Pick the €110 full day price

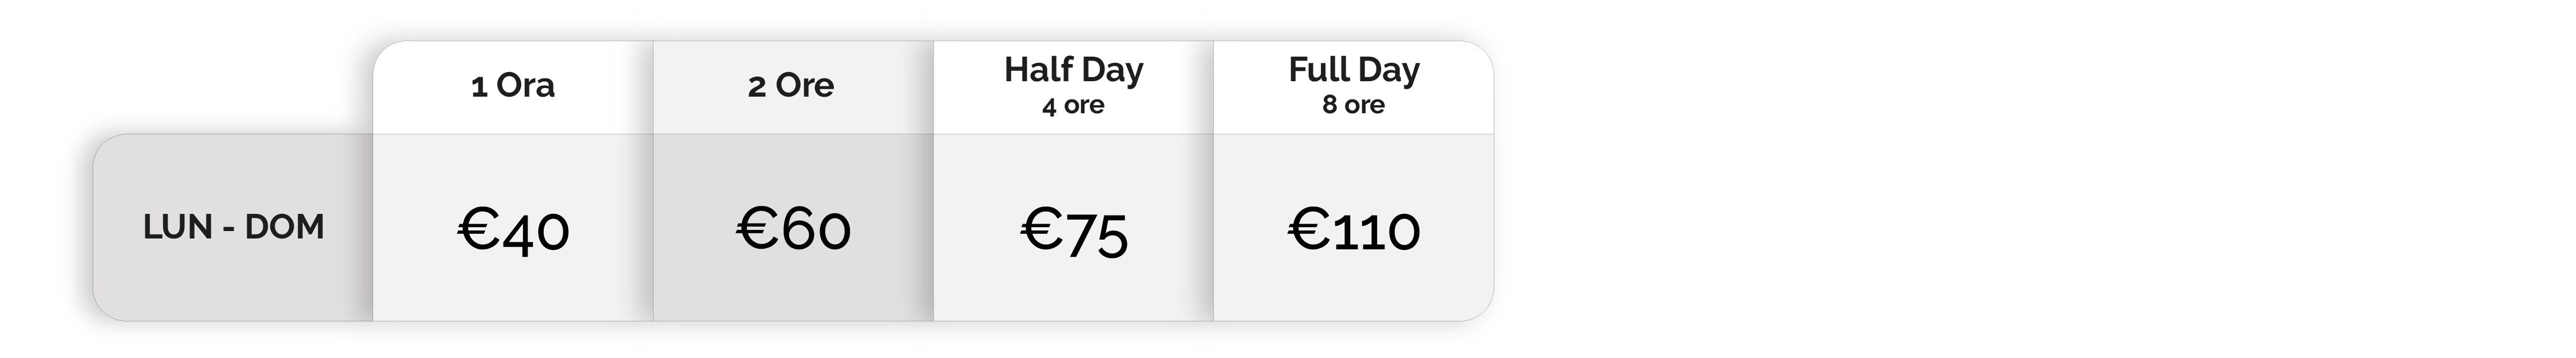click(1354, 229)
